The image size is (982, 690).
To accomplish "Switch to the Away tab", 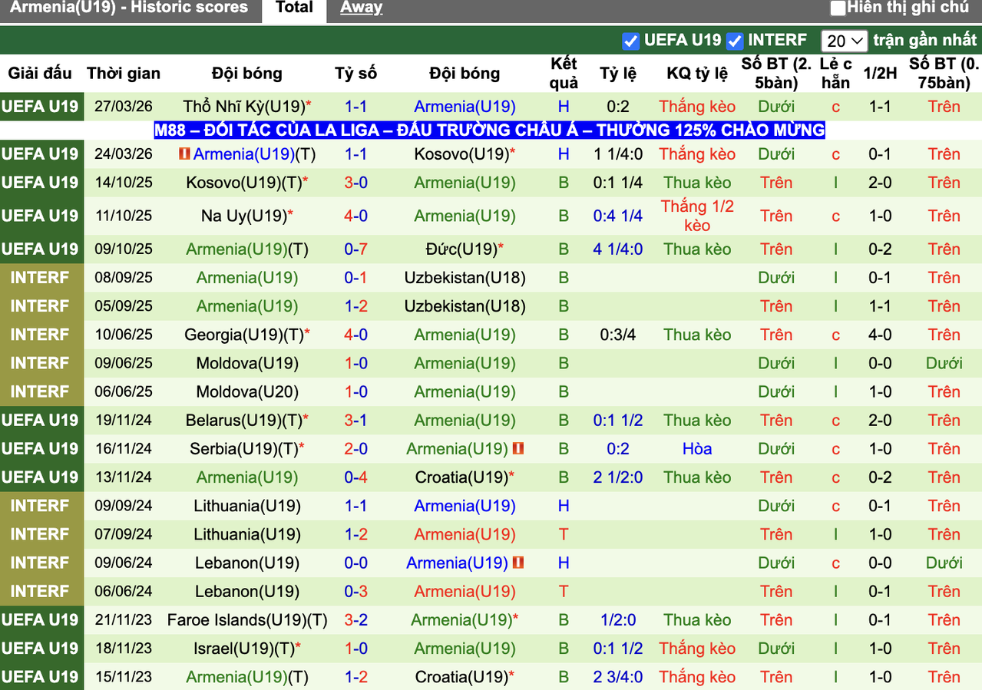I will pyautogui.click(x=361, y=8).
